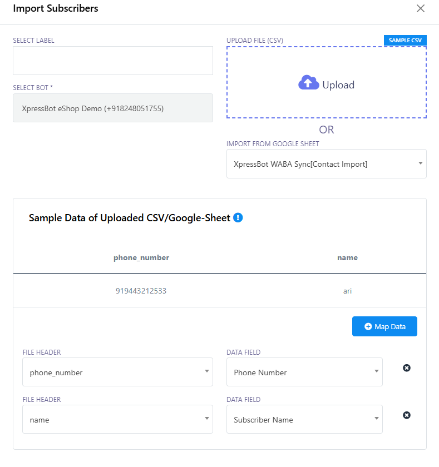This screenshot has width=439, height=467.
Task: Remove the phone_number mapping row
Action: point(407,368)
